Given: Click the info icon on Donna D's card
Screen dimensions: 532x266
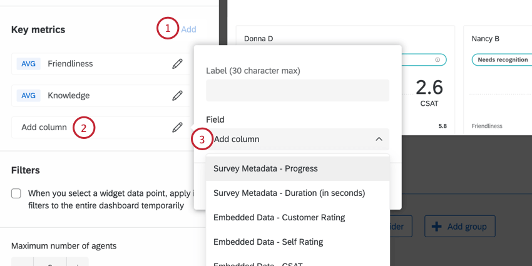Looking at the screenshot, I should point(437,60).
